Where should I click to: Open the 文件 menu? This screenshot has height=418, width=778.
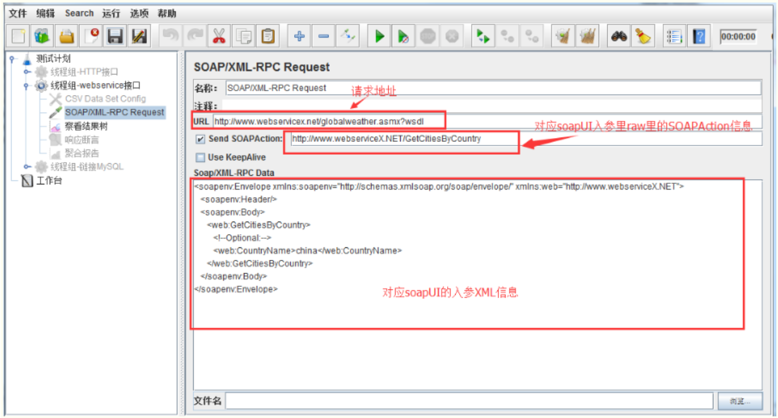(x=18, y=13)
